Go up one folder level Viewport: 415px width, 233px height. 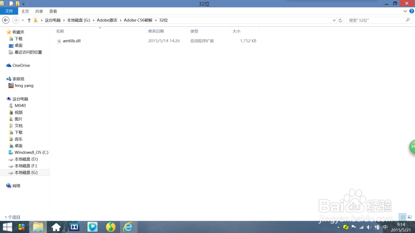29,20
